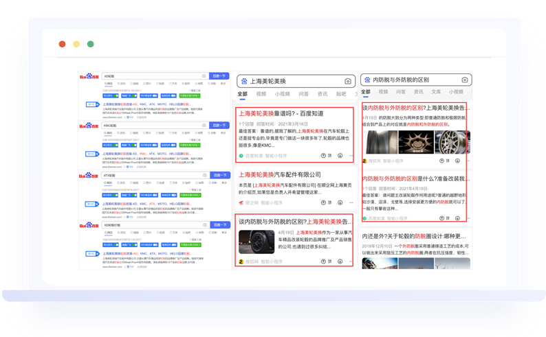Select 全部 tab under 内防脱与外防脱的区别 search
This screenshot has width=546, height=337.
coord(366,92)
